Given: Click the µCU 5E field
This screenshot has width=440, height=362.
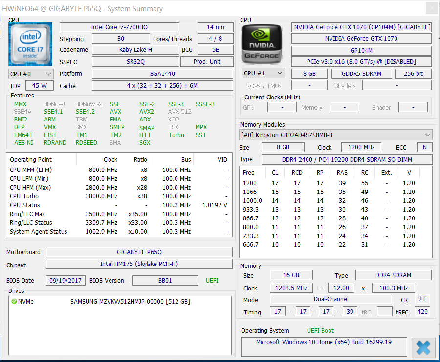Looking at the screenshot, I should [216, 50].
